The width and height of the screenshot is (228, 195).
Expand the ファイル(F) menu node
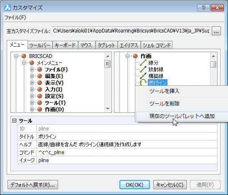click(32, 69)
